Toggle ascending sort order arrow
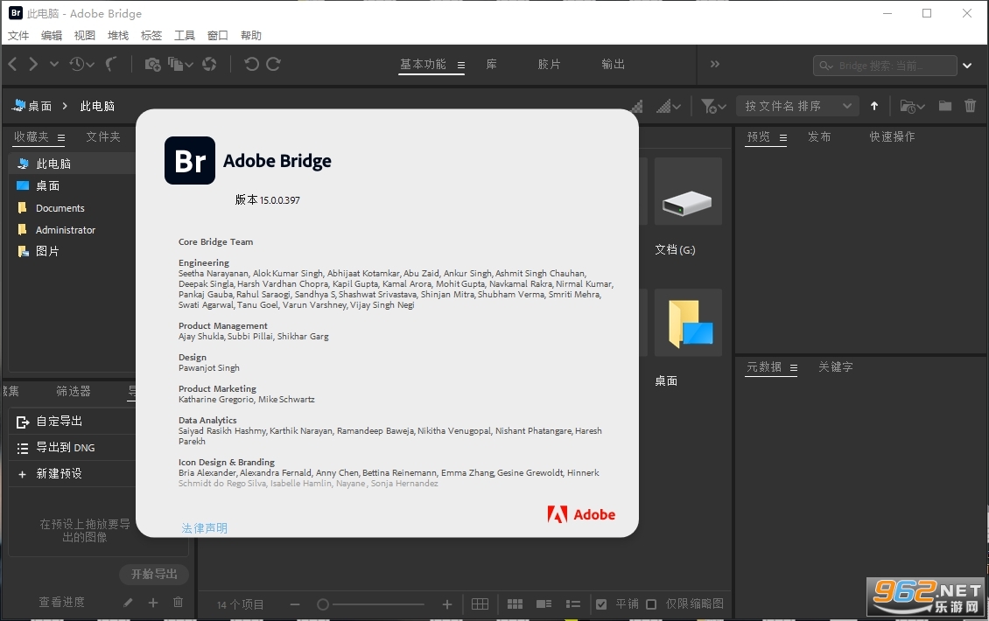This screenshot has height=621, width=989. point(874,106)
